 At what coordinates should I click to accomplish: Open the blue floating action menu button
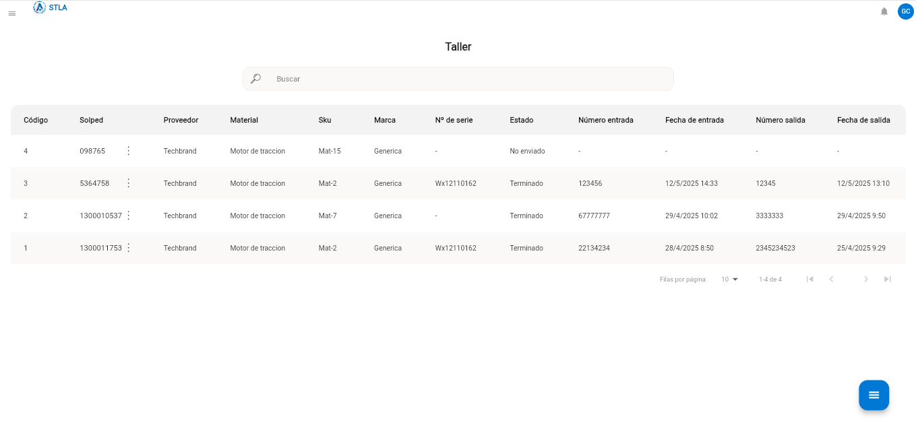(x=874, y=395)
